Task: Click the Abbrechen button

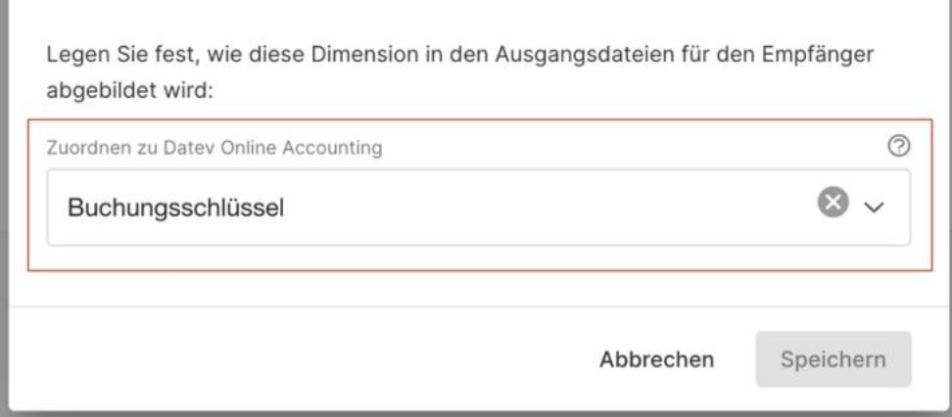Action: (656, 359)
